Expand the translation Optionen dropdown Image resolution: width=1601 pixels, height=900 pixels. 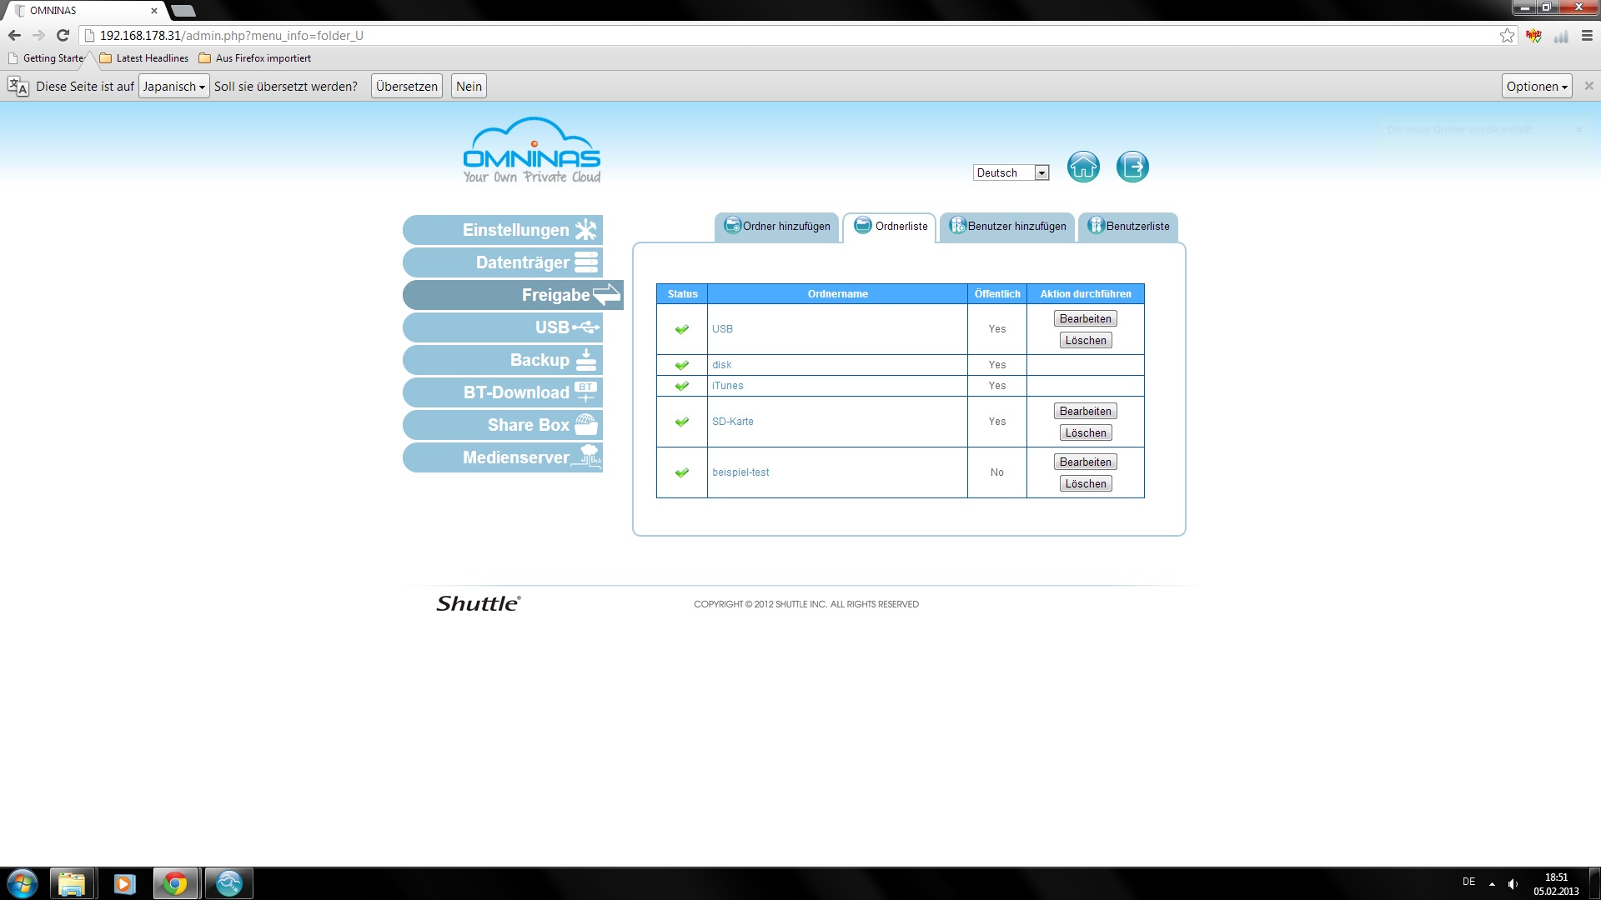point(1536,87)
